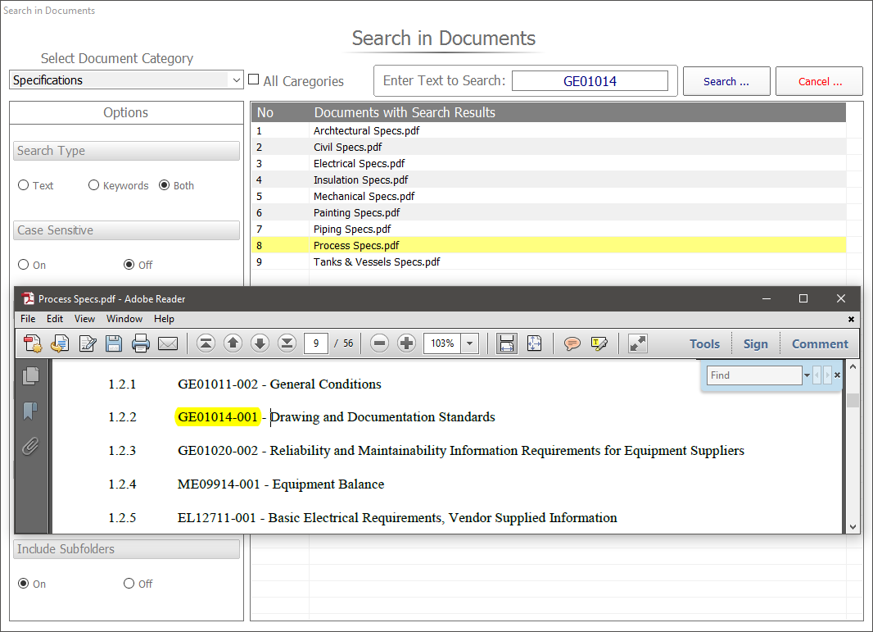
Task: Zoom in with the plus icon
Action: (x=406, y=343)
